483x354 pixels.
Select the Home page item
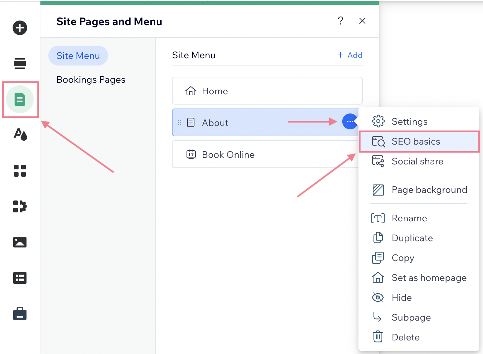click(x=267, y=91)
